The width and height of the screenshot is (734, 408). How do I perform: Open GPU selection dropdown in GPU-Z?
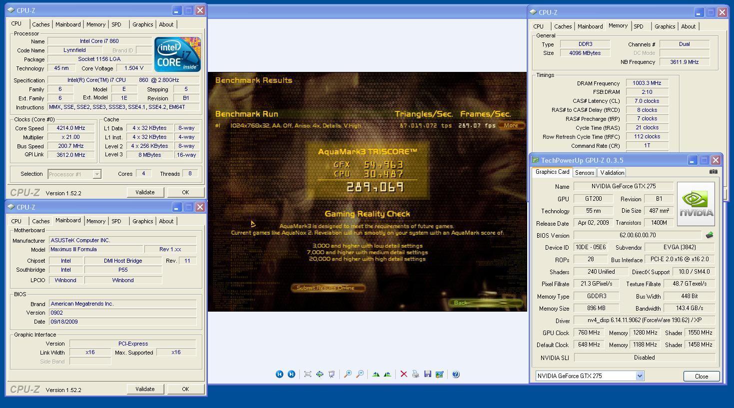(640, 376)
